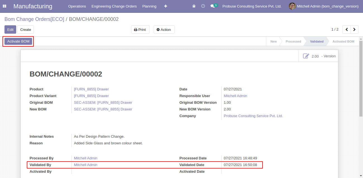Click the Edit button
363x178 pixels.
pos(10,29)
